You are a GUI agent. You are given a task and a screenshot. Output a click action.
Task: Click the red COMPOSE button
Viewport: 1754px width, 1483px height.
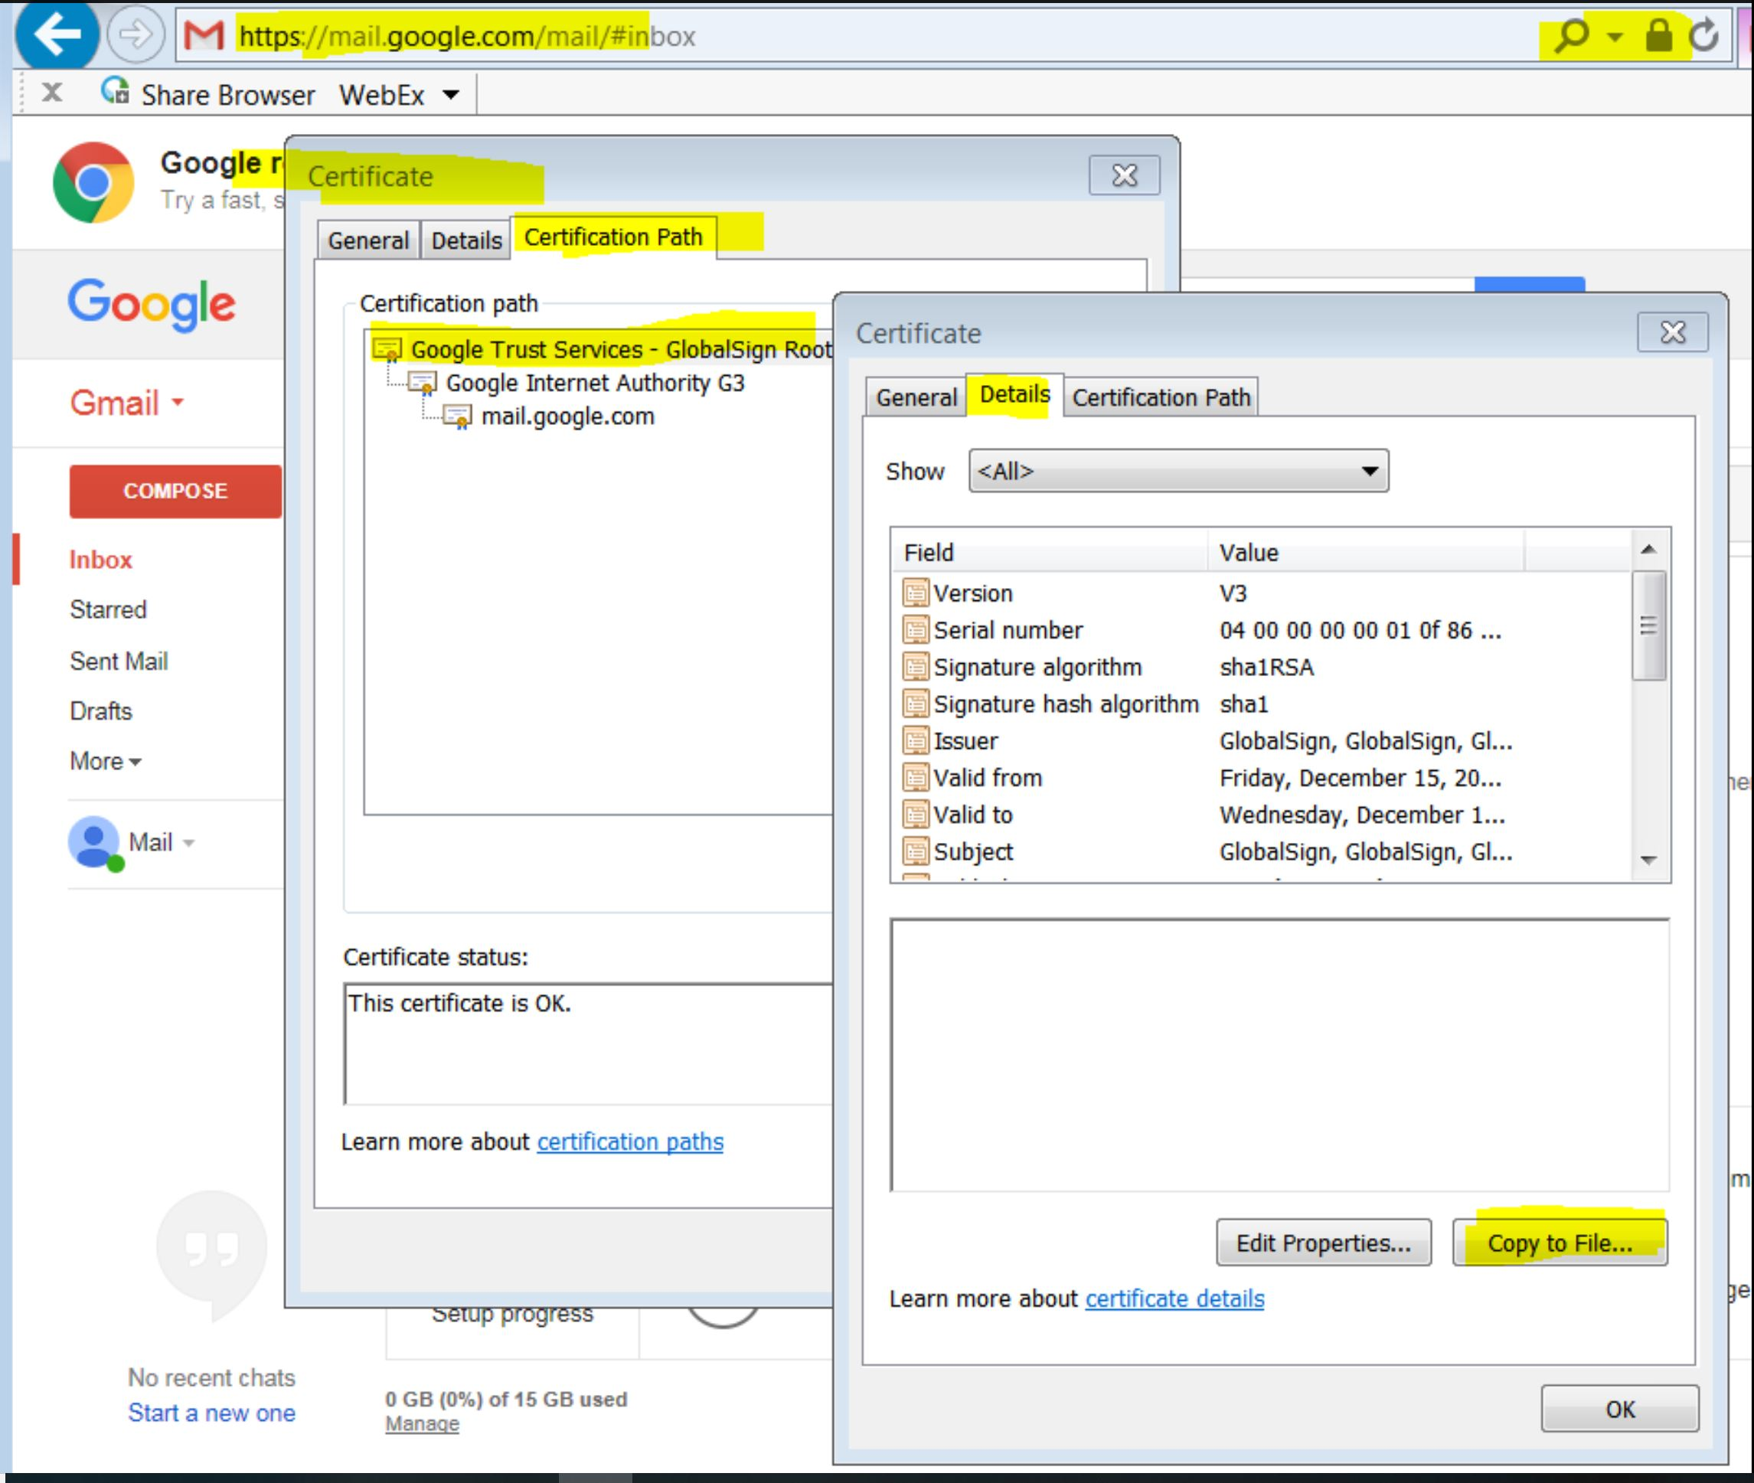coord(175,491)
